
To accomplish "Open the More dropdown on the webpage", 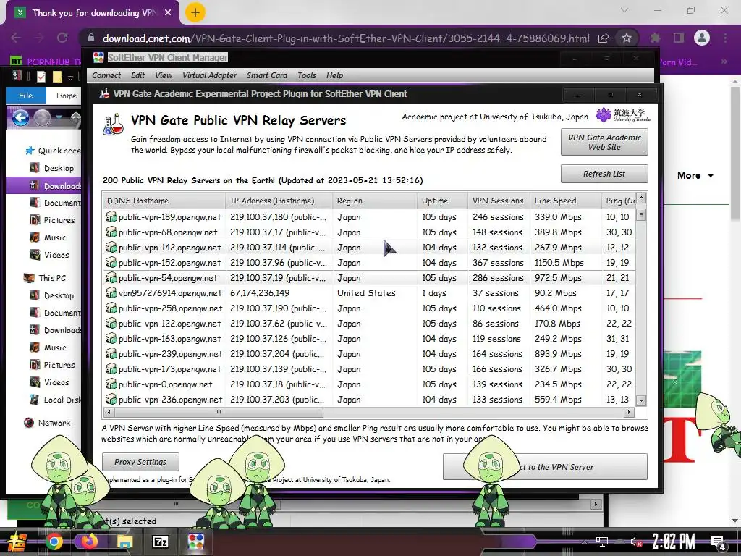I will 695,175.
